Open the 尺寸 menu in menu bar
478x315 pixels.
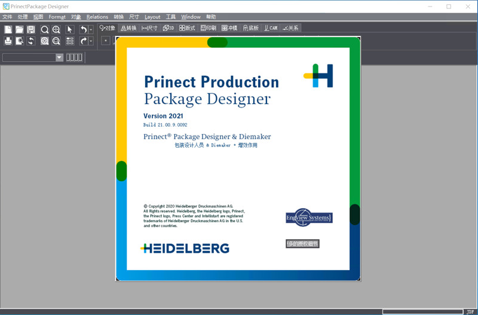tap(134, 17)
